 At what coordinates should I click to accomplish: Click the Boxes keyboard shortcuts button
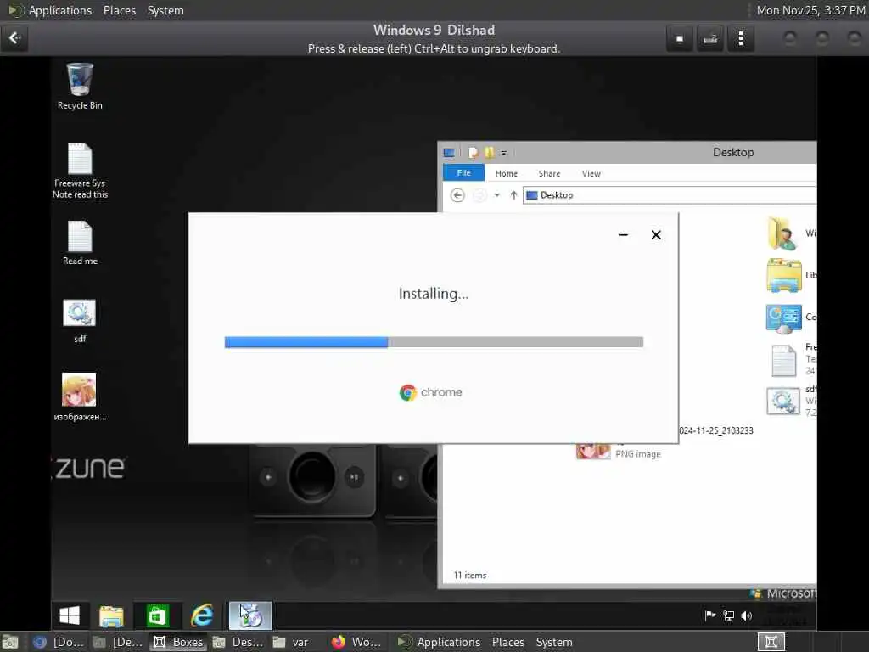click(x=710, y=38)
